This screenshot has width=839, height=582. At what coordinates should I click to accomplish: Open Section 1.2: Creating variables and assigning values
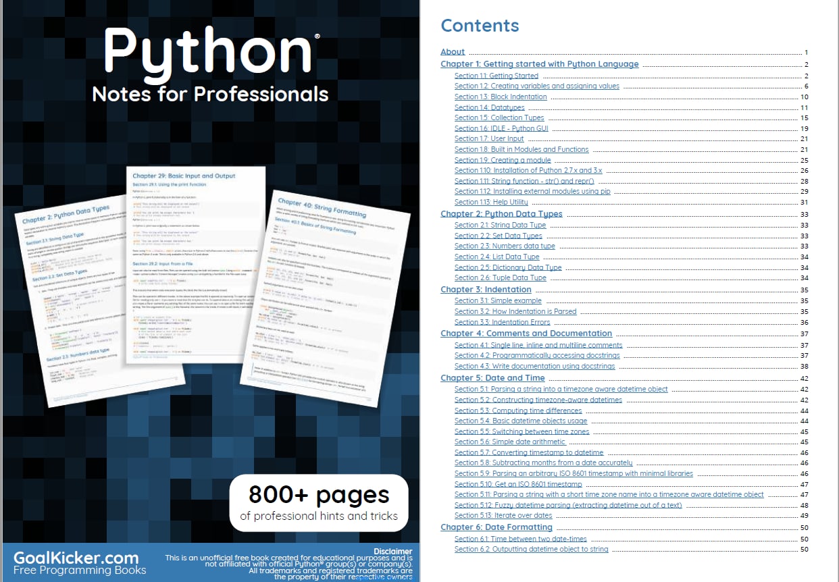click(x=537, y=86)
